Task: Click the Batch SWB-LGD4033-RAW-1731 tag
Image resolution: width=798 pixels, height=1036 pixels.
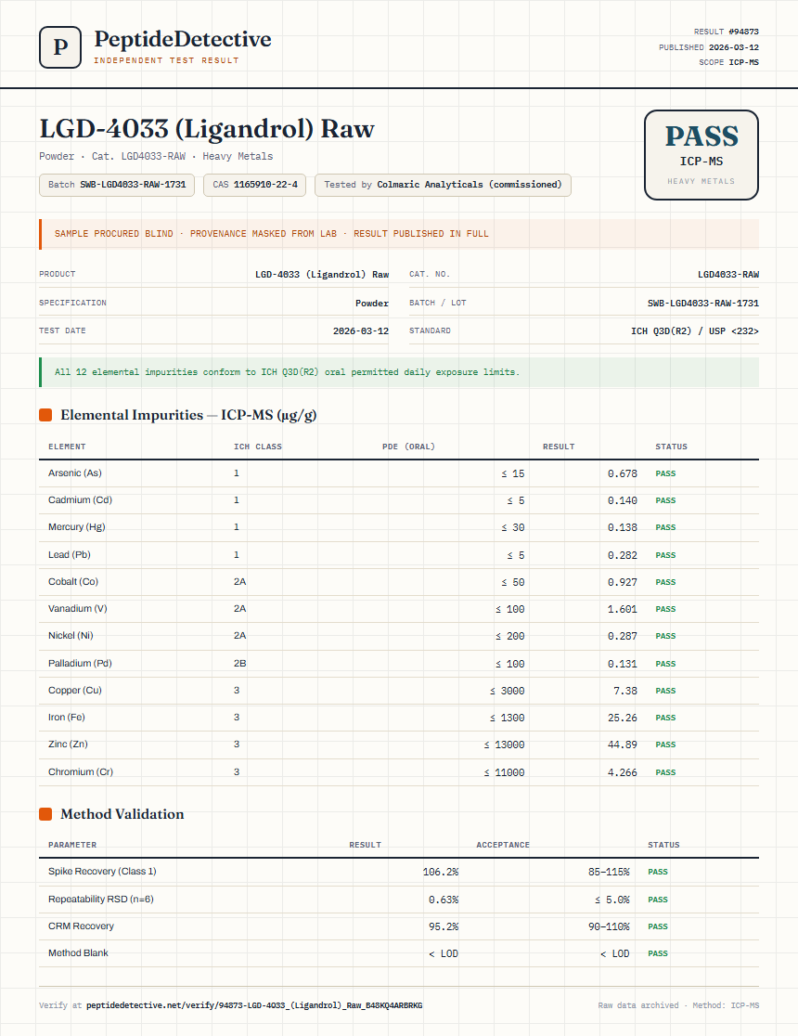Action: pyautogui.click(x=117, y=185)
